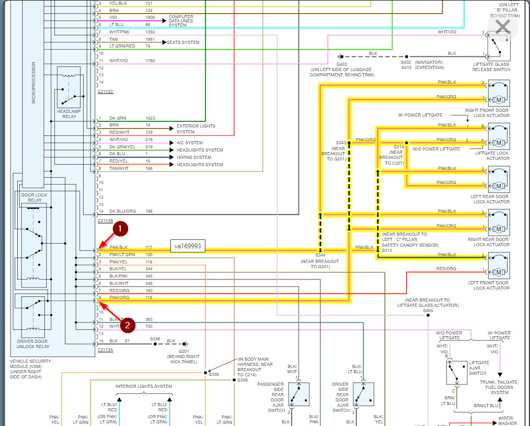Click the DOOR LOCK RELAY label
The height and width of the screenshot is (426, 530).
34,198
